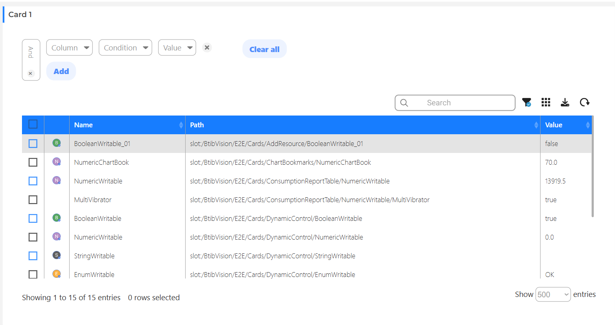Open the Condition filter dropdown
This screenshot has width=615, height=325.
125,48
